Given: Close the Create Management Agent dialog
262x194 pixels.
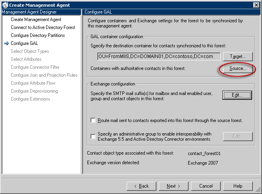Looking at the screenshot, I should point(256,5).
